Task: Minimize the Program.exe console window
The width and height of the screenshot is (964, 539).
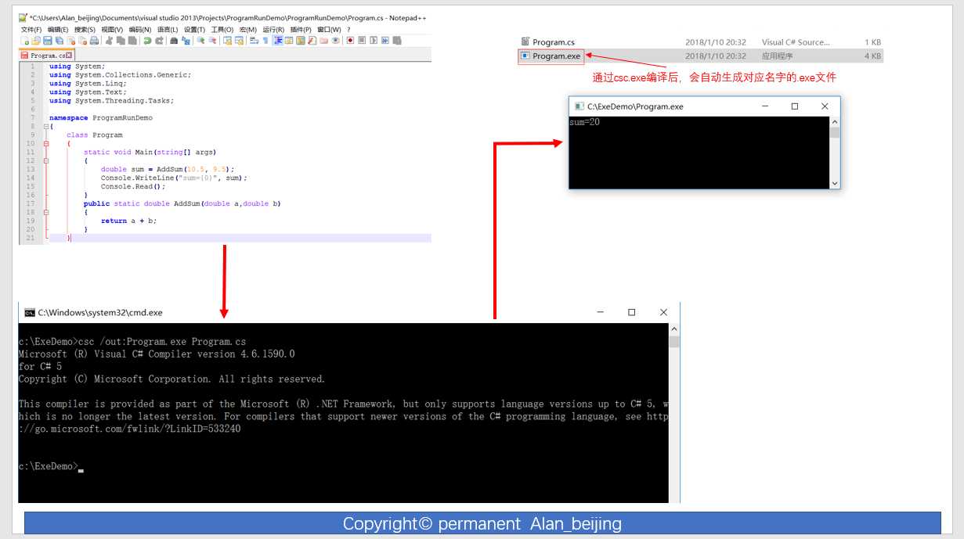Action: coord(765,106)
